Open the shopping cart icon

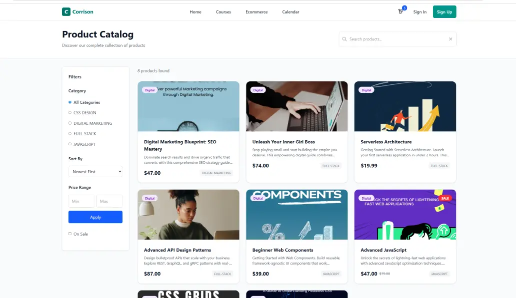click(400, 12)
